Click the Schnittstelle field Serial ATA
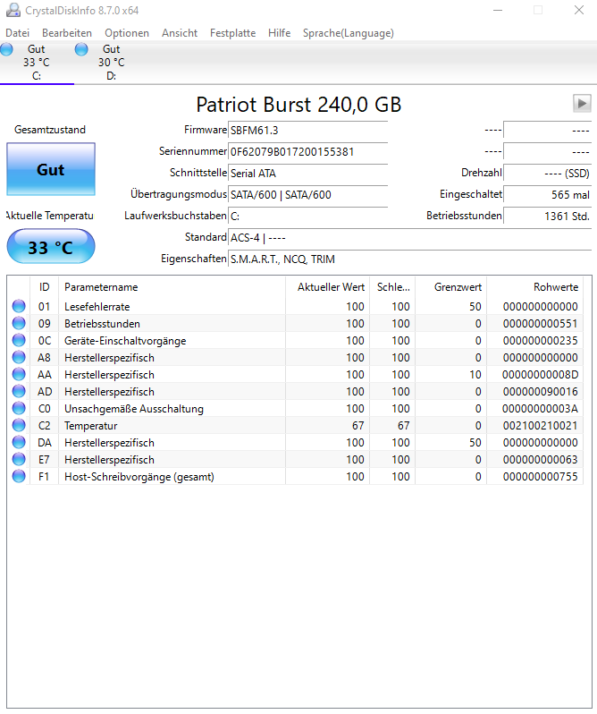 pos(307,173)
